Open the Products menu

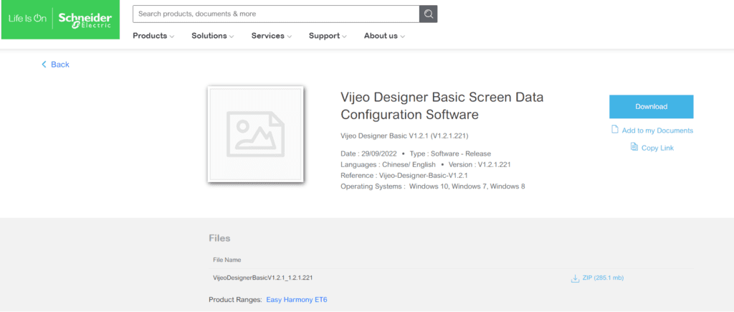coord(153,36)
